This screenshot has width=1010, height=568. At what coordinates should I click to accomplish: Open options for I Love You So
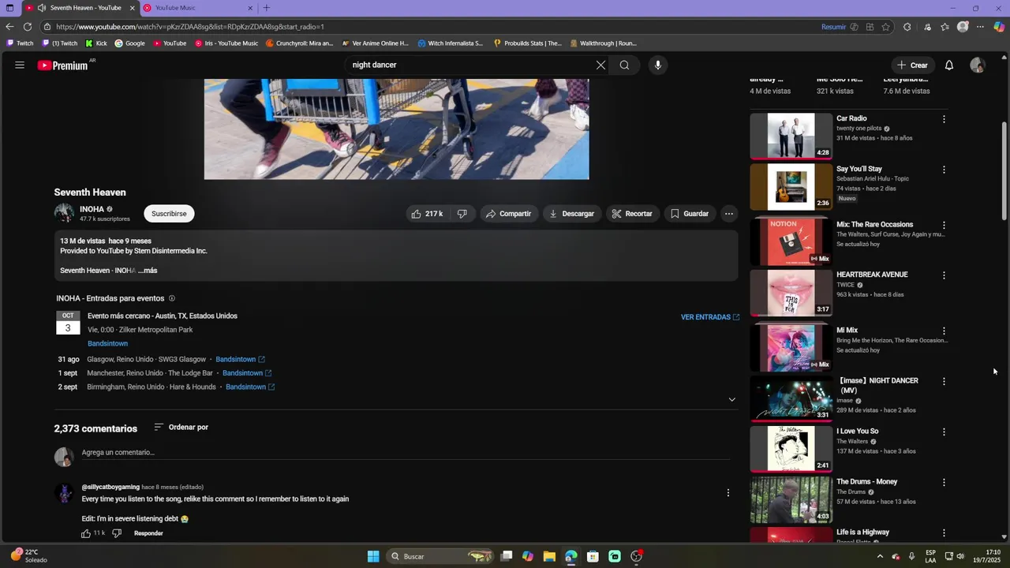pyautogui.click(x=944, y=432)
